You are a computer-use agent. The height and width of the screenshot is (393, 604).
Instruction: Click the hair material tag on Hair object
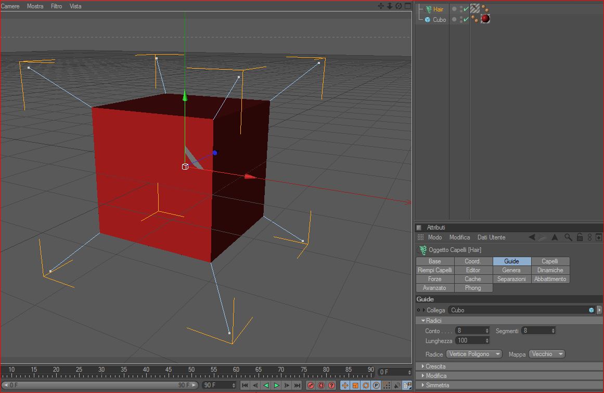pos(475,8)
